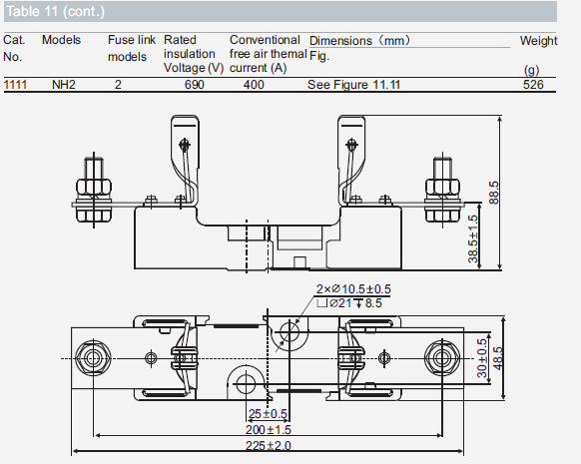581x464 pixels.
Task: Click the right terminal bolt in side view
Action: point(442,190)
